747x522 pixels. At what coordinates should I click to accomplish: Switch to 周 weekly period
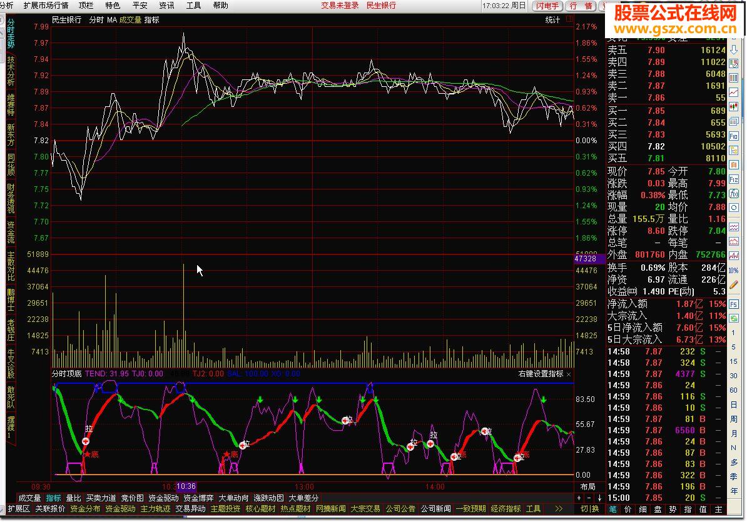(x=734, y=419)
